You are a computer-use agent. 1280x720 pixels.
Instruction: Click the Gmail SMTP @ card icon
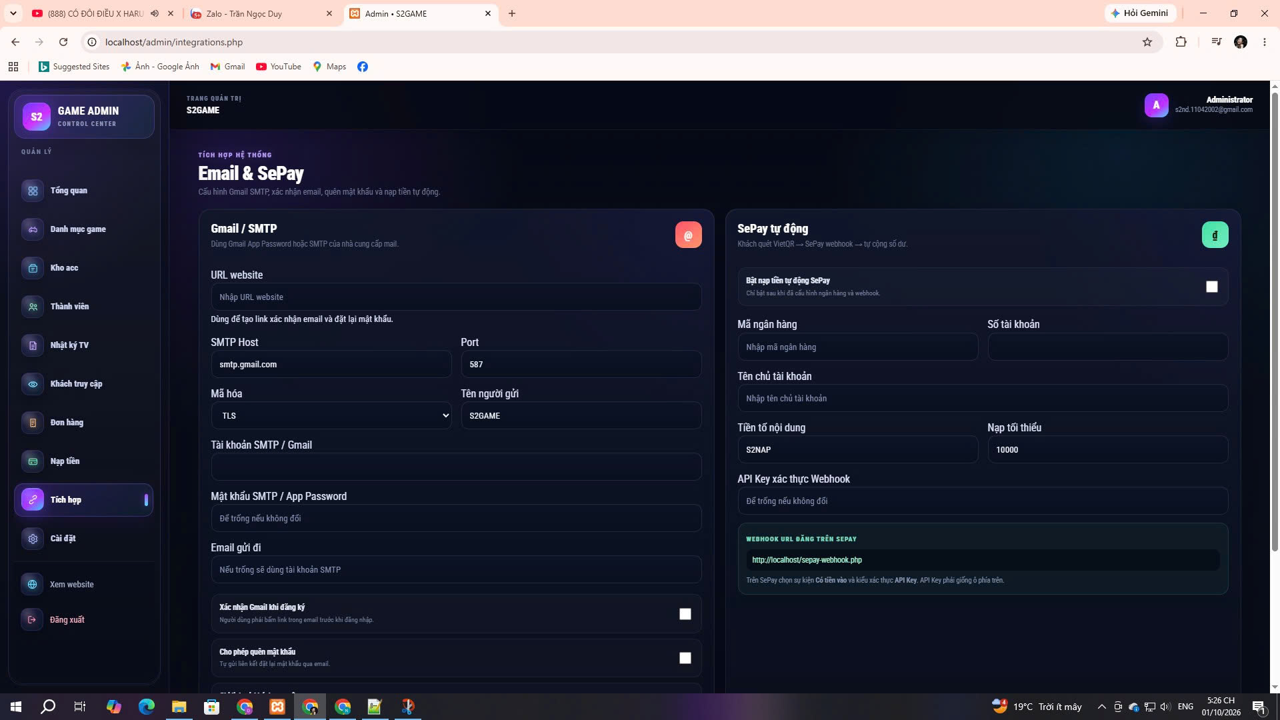(688, 235)
